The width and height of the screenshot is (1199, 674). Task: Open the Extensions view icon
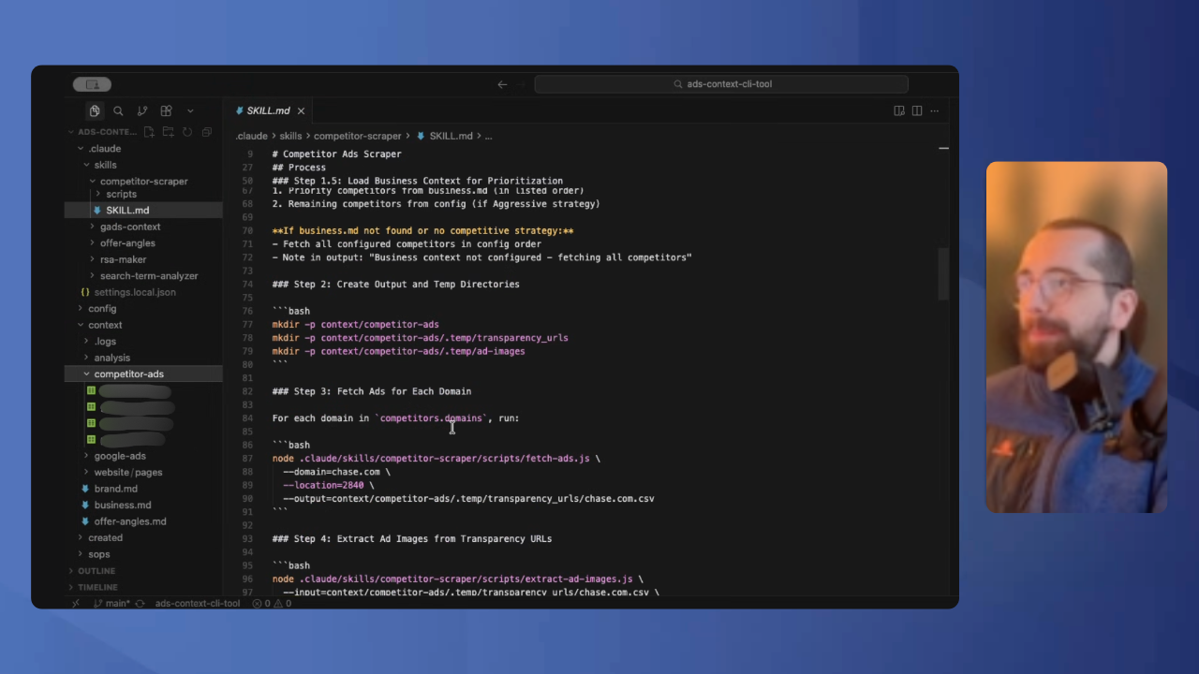(x=166, y=110)
